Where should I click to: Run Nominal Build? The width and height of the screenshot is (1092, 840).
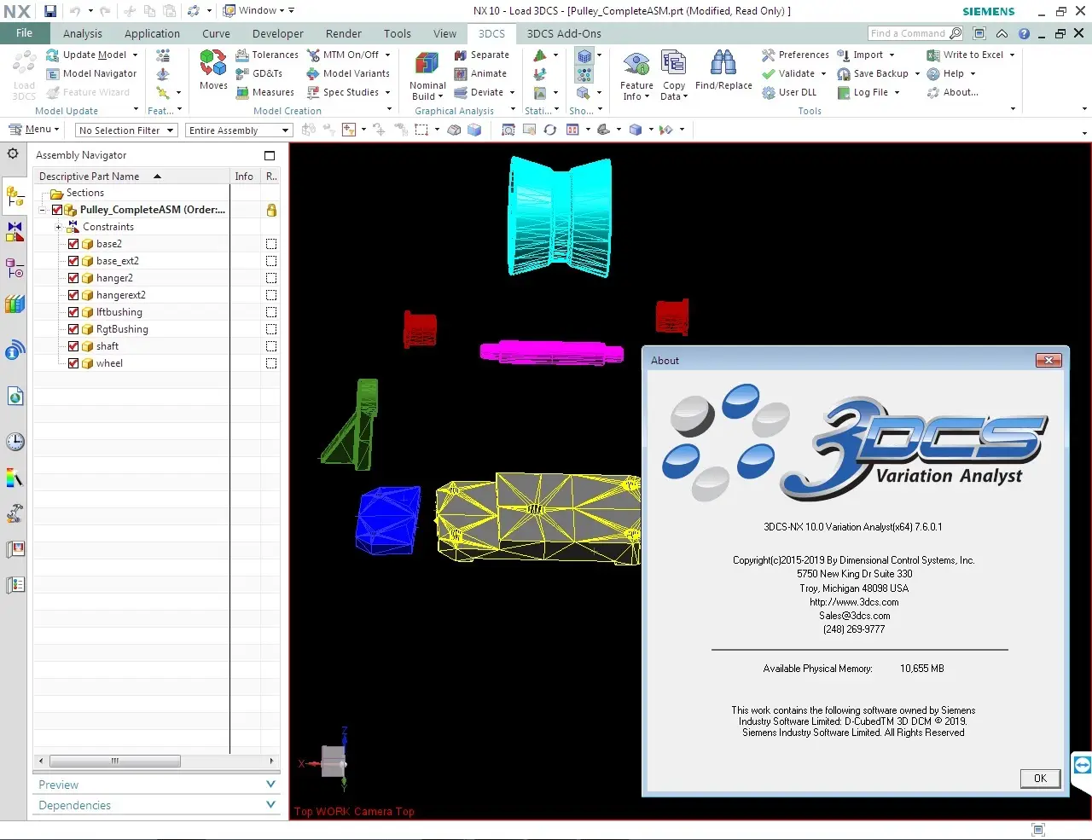pyautogui.click(x=427, y=76)
